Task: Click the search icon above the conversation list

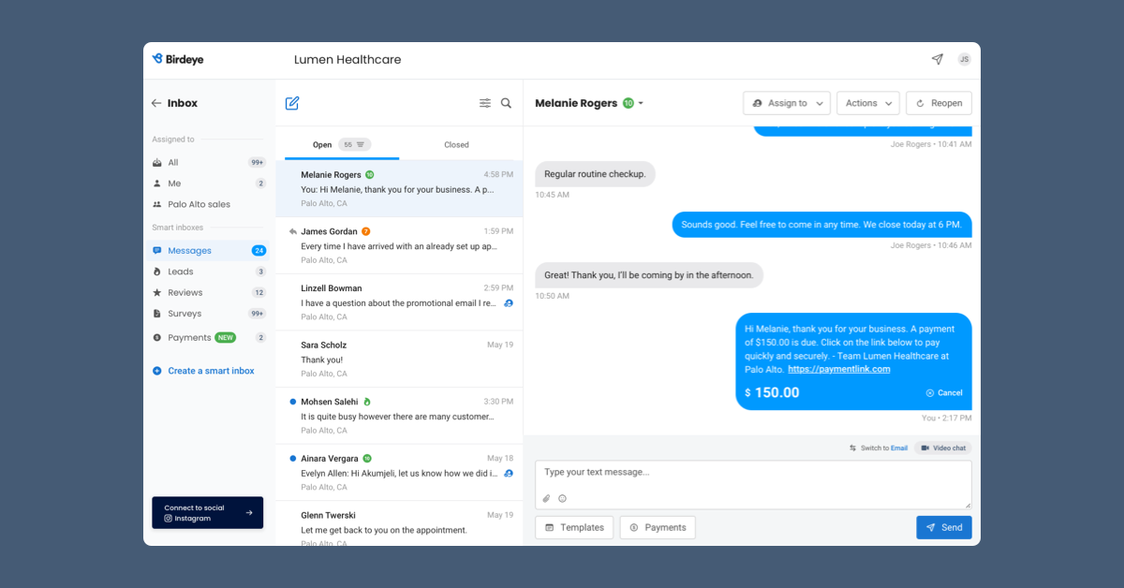Action: [506, 103]
